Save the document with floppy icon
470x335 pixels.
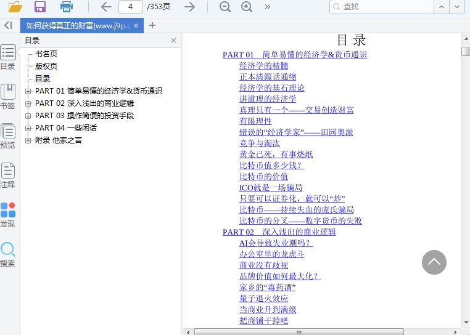40,7
